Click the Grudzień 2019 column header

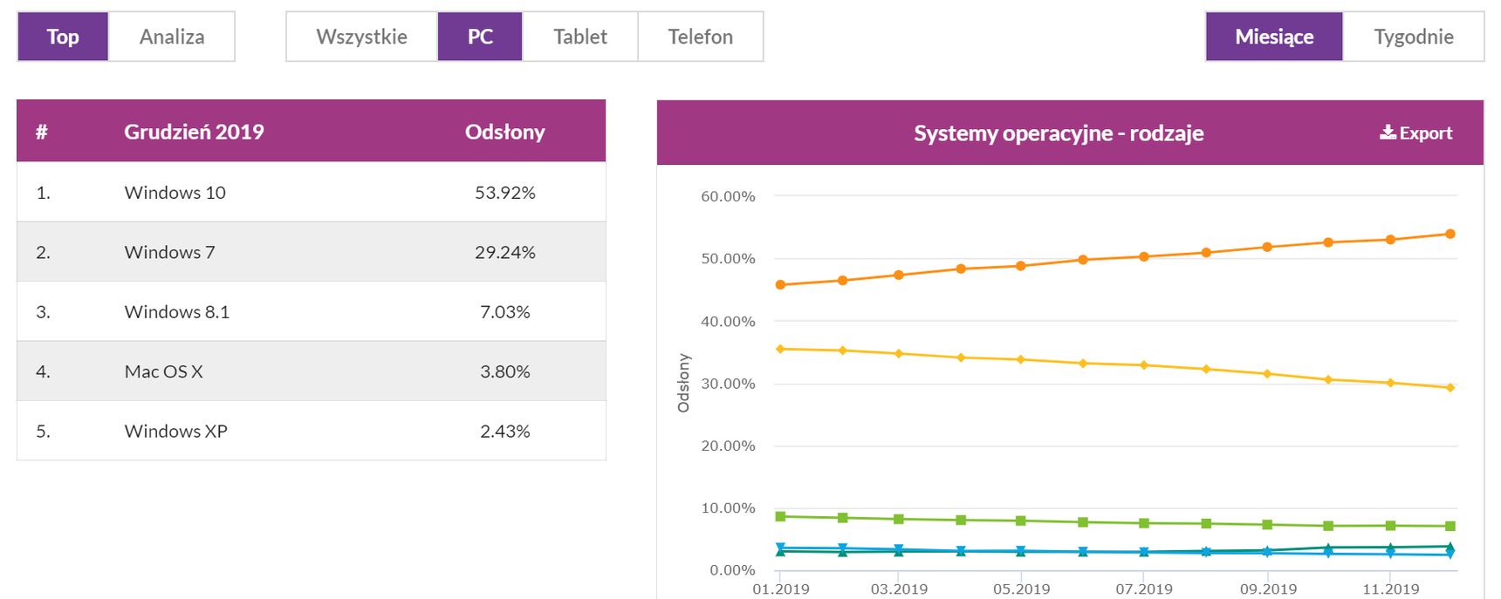point(194,132)
